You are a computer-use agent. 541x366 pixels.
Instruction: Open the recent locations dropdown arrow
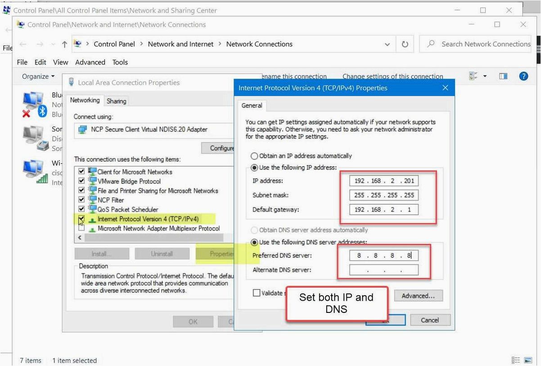(x=53, y=44)
